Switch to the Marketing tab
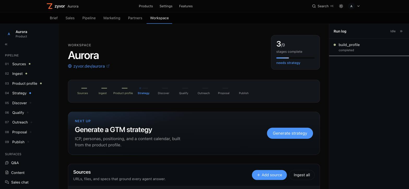 [x=112, y=18]
